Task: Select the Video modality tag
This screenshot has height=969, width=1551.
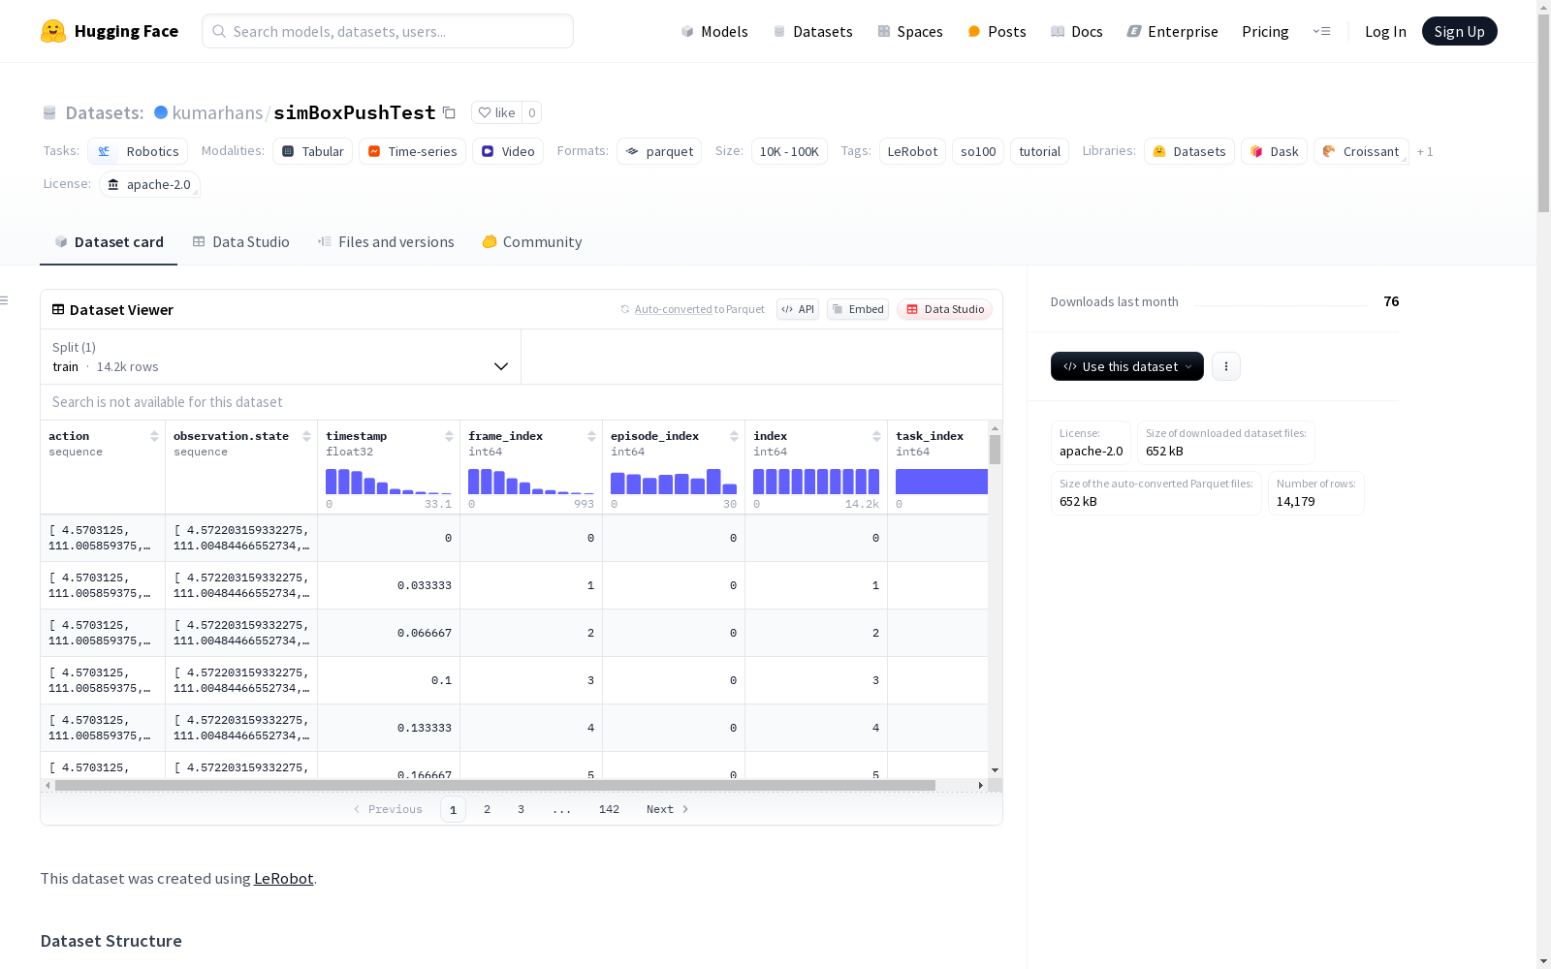Action: click(x=508, y=151)
